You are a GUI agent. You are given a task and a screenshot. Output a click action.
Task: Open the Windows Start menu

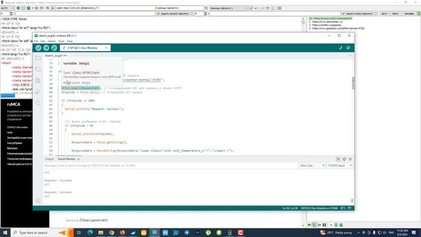click(5, 232)
